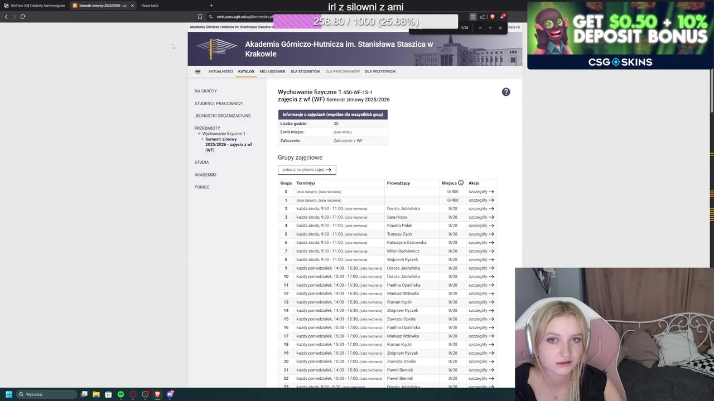Open Microsoft Store from the taskbar

pyautogui.click(x=108, y=394)
